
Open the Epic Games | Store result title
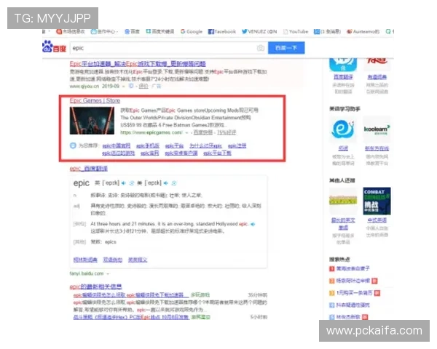click(95, 100)
